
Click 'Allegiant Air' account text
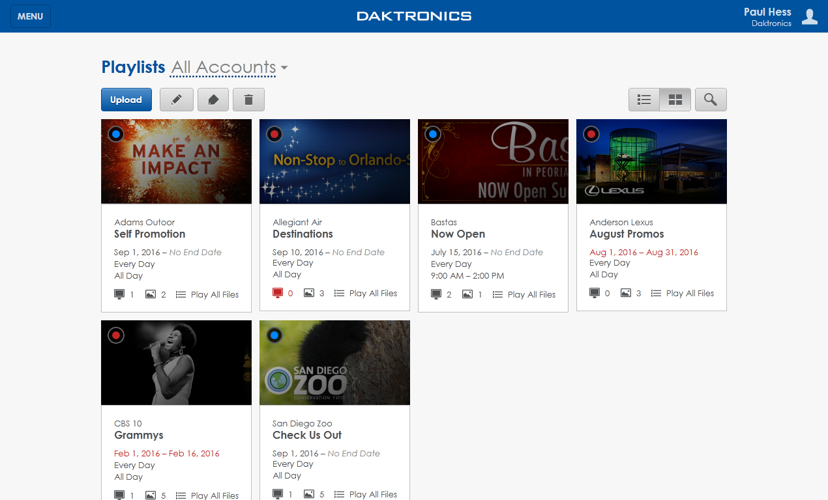(x=297, y=222)
